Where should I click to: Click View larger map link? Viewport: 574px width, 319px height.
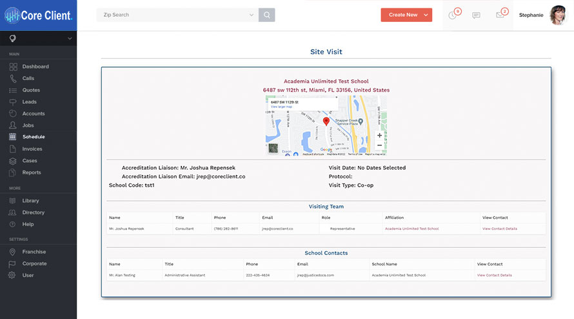(281, 107)
